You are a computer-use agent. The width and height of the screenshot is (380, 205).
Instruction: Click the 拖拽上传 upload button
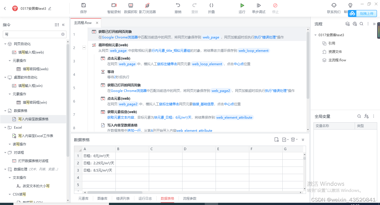pos(362,13)
